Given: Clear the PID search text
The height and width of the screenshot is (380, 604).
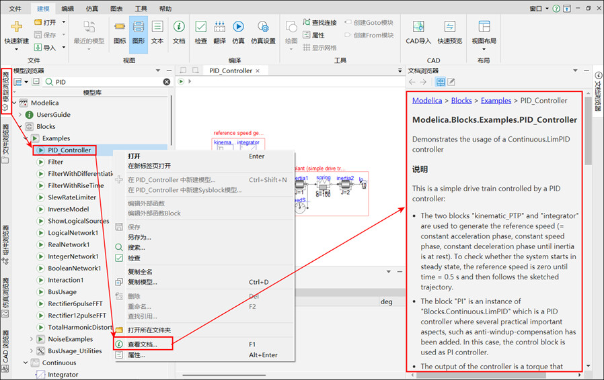Looking at the screenshot, I should [166, 82].
